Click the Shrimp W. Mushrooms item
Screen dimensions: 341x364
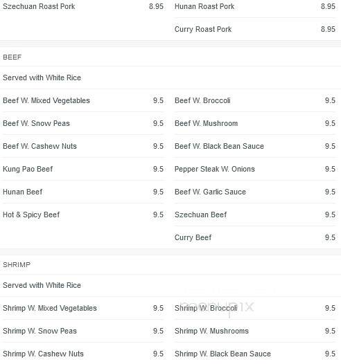(211, 331)
